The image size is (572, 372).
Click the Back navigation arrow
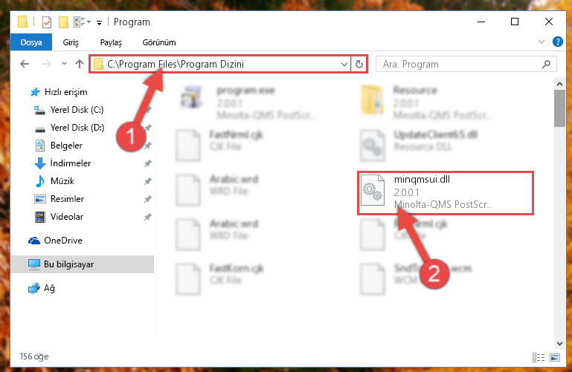pyautogui.click(x=25, y=64)
